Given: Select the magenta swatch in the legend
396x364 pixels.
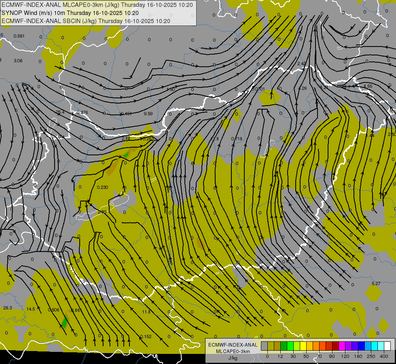Looking at the screenshot, I should tap(342, 346).
